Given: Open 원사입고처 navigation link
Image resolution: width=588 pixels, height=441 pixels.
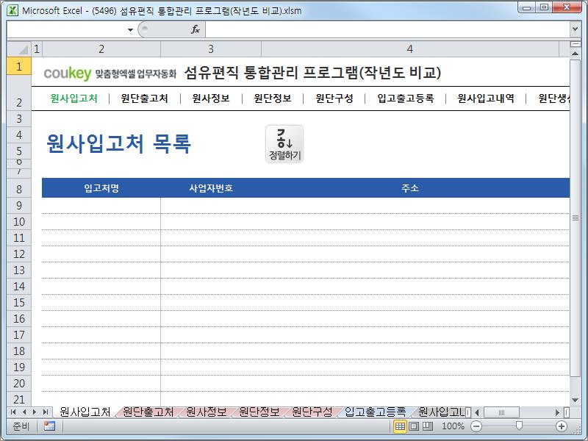Looking at the screenshot, I should (x=74, y=98).
